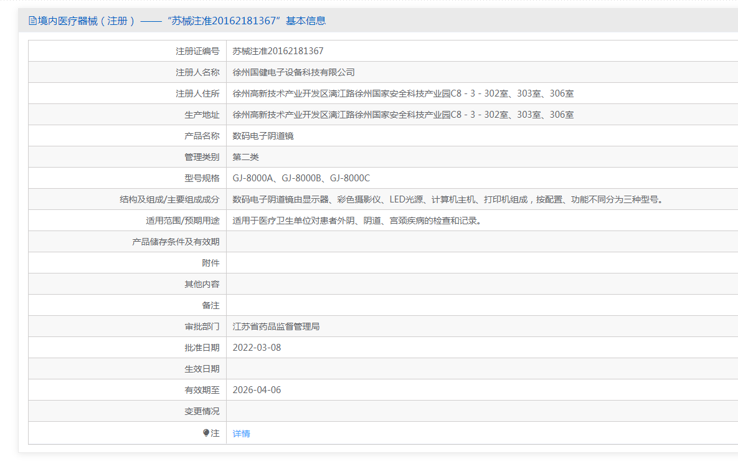
Task: Click the 适用范围 intended use text
Action: coord(356,221)
